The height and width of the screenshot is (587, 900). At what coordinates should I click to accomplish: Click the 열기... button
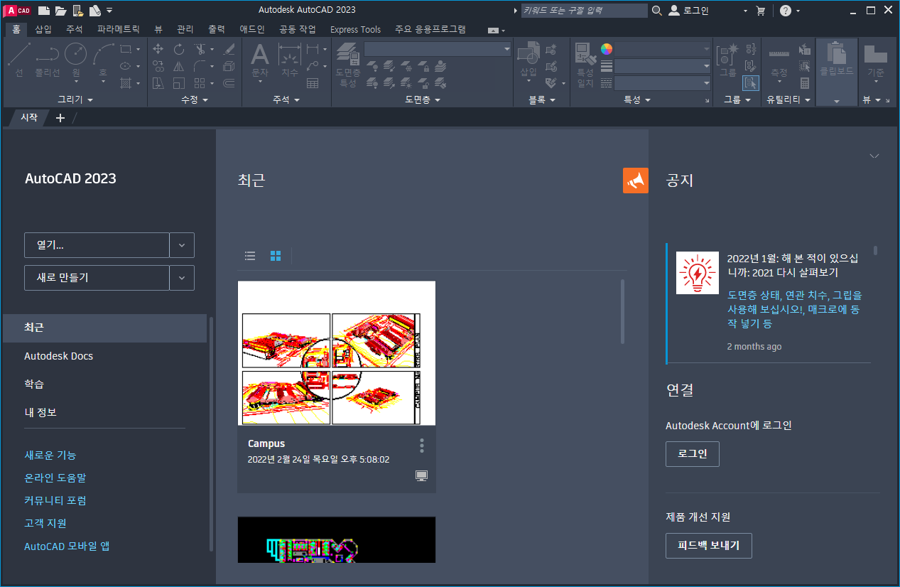click(x=97, y=245)
